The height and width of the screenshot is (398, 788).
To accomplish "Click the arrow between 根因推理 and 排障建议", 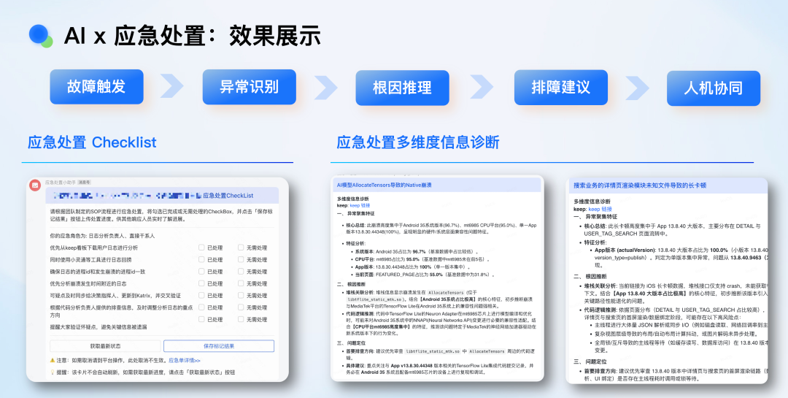I will 480,85.
